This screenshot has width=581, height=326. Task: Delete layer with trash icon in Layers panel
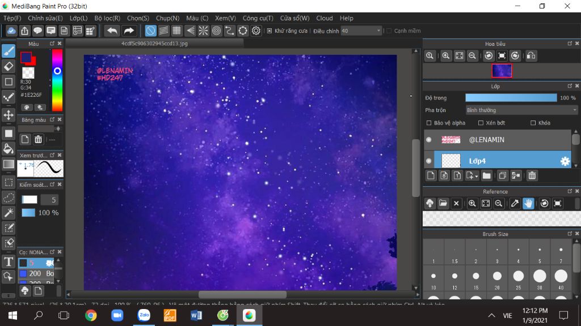pyautogui.click(x=532, y=175)
